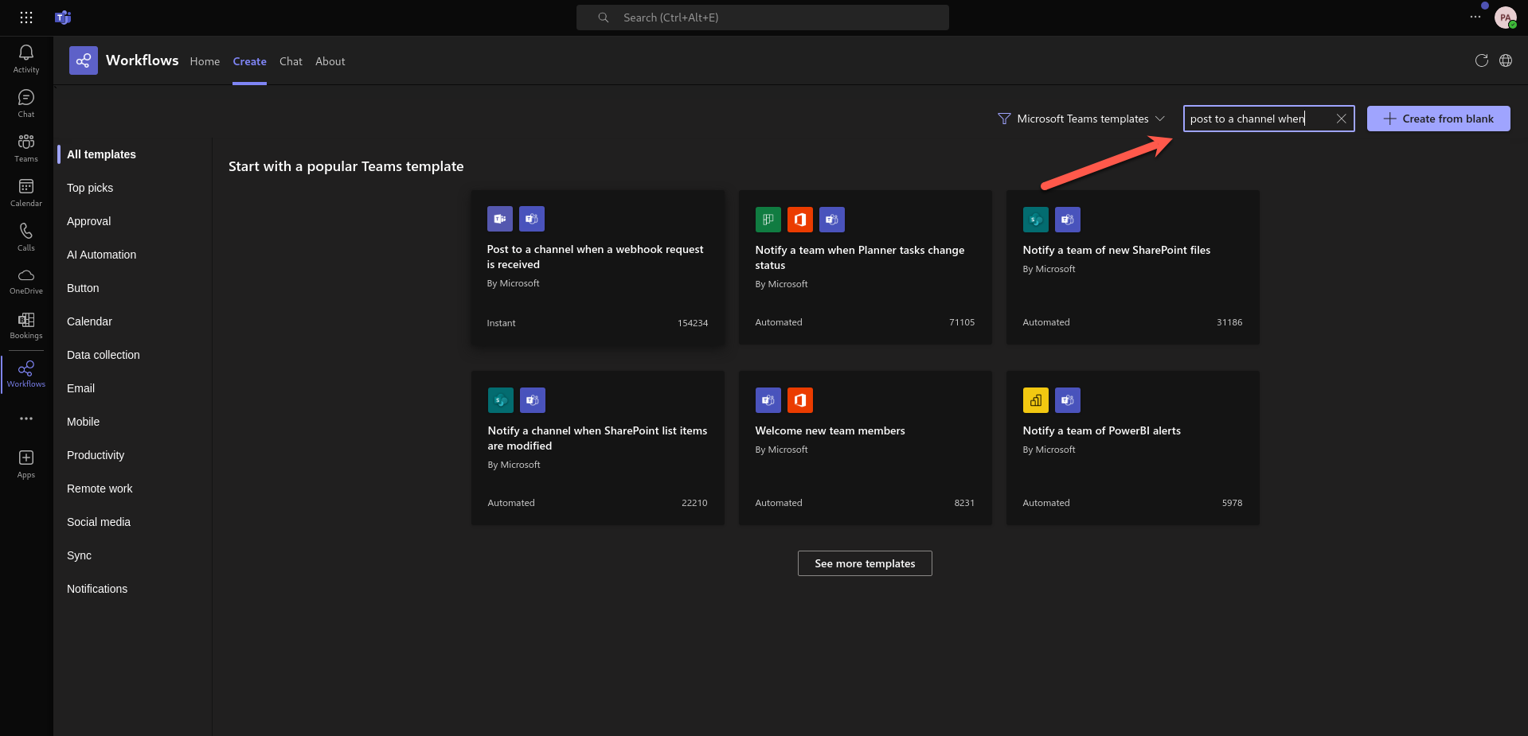
Task: Click the filter funnel icon
Action: click(x=1004, y=119)
